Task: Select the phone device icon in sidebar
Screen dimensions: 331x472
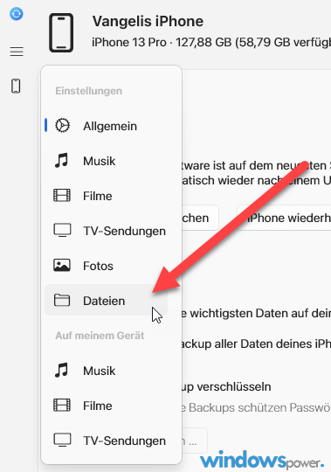Action: click(x=16, y=86)
